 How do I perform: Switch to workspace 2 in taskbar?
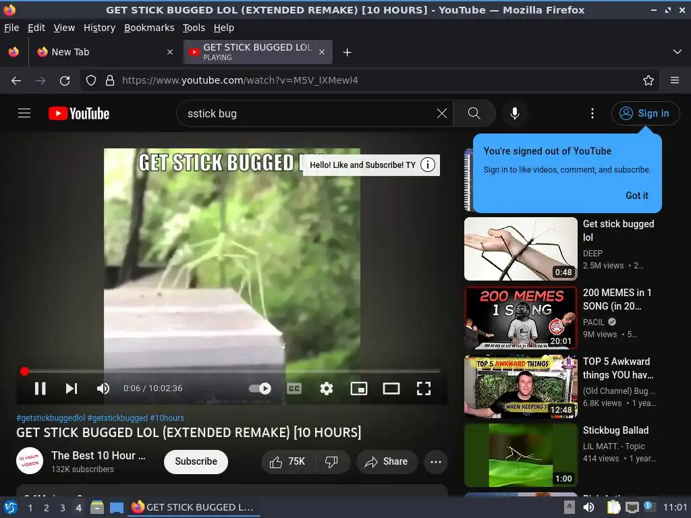(46, 508)
